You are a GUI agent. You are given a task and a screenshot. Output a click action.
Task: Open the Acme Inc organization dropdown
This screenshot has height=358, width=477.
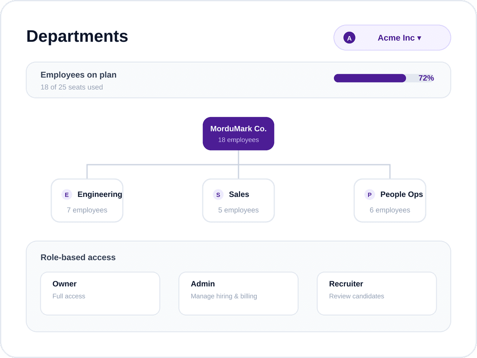click(x=392, y=38)
